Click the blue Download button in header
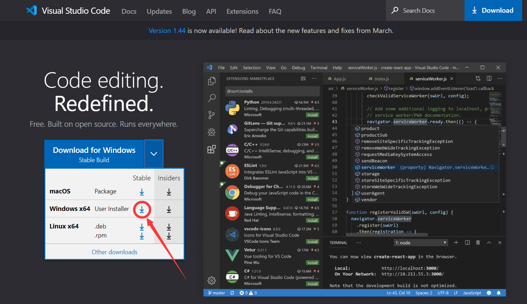 click(x=493, y=10)
